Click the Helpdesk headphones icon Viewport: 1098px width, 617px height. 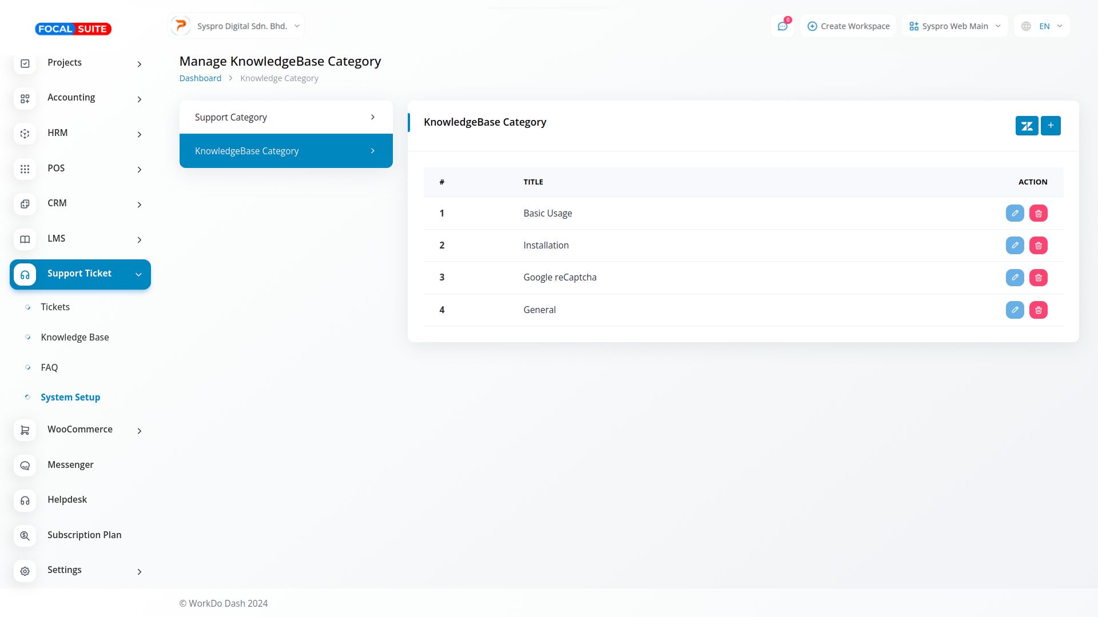click(25, 500)
